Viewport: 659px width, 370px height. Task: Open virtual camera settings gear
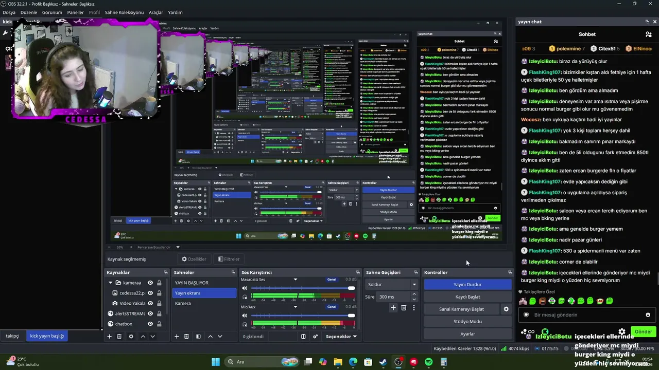point(506,309)
